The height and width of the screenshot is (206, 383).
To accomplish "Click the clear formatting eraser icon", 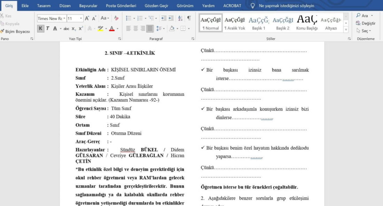I will click(116, 18).
